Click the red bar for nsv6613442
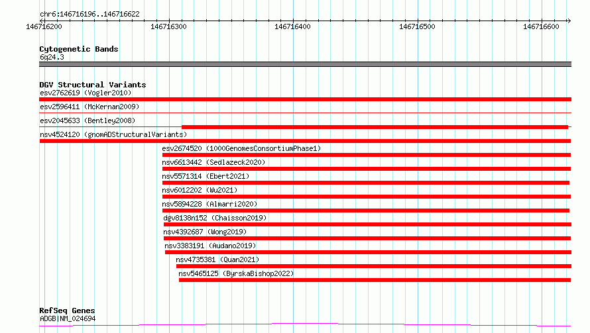 [367, 169]
